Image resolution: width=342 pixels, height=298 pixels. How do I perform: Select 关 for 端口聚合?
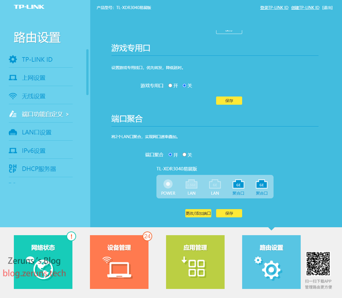pyautogui.click(x=184, y=155)
